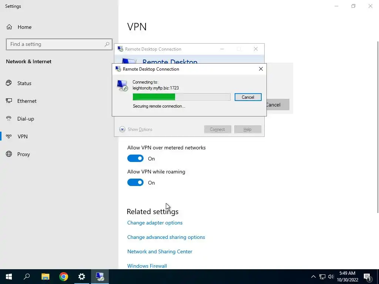The height and width of the screenshot is (284, 379).
Task: Toggle Allow VPN while roaming
Action: click(135, 183)
